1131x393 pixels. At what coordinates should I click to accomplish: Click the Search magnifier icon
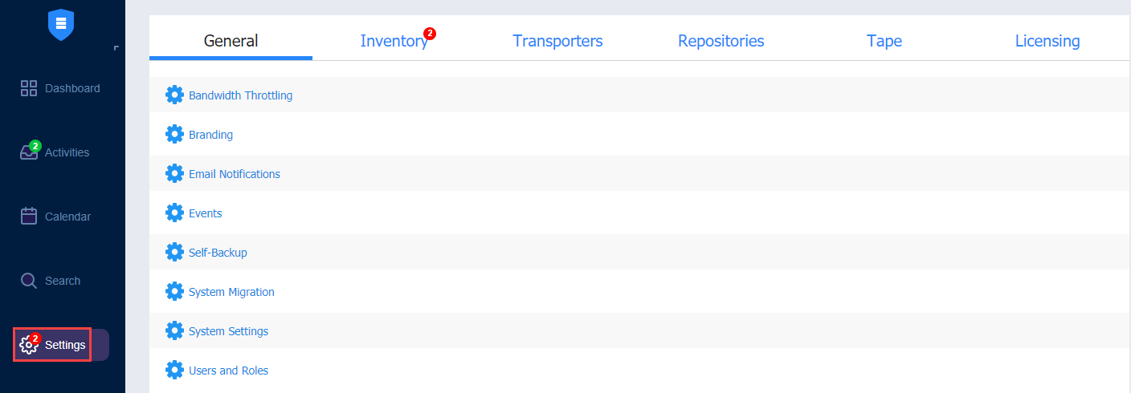[x=29, y=281]
